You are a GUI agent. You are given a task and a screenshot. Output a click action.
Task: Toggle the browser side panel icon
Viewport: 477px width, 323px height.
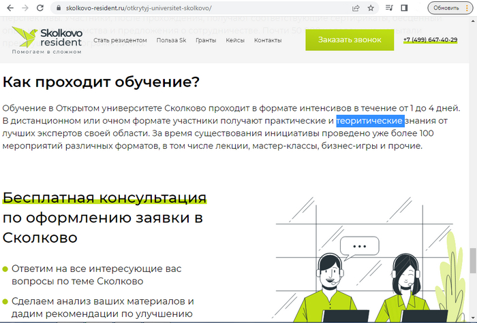tap(405, 8)
